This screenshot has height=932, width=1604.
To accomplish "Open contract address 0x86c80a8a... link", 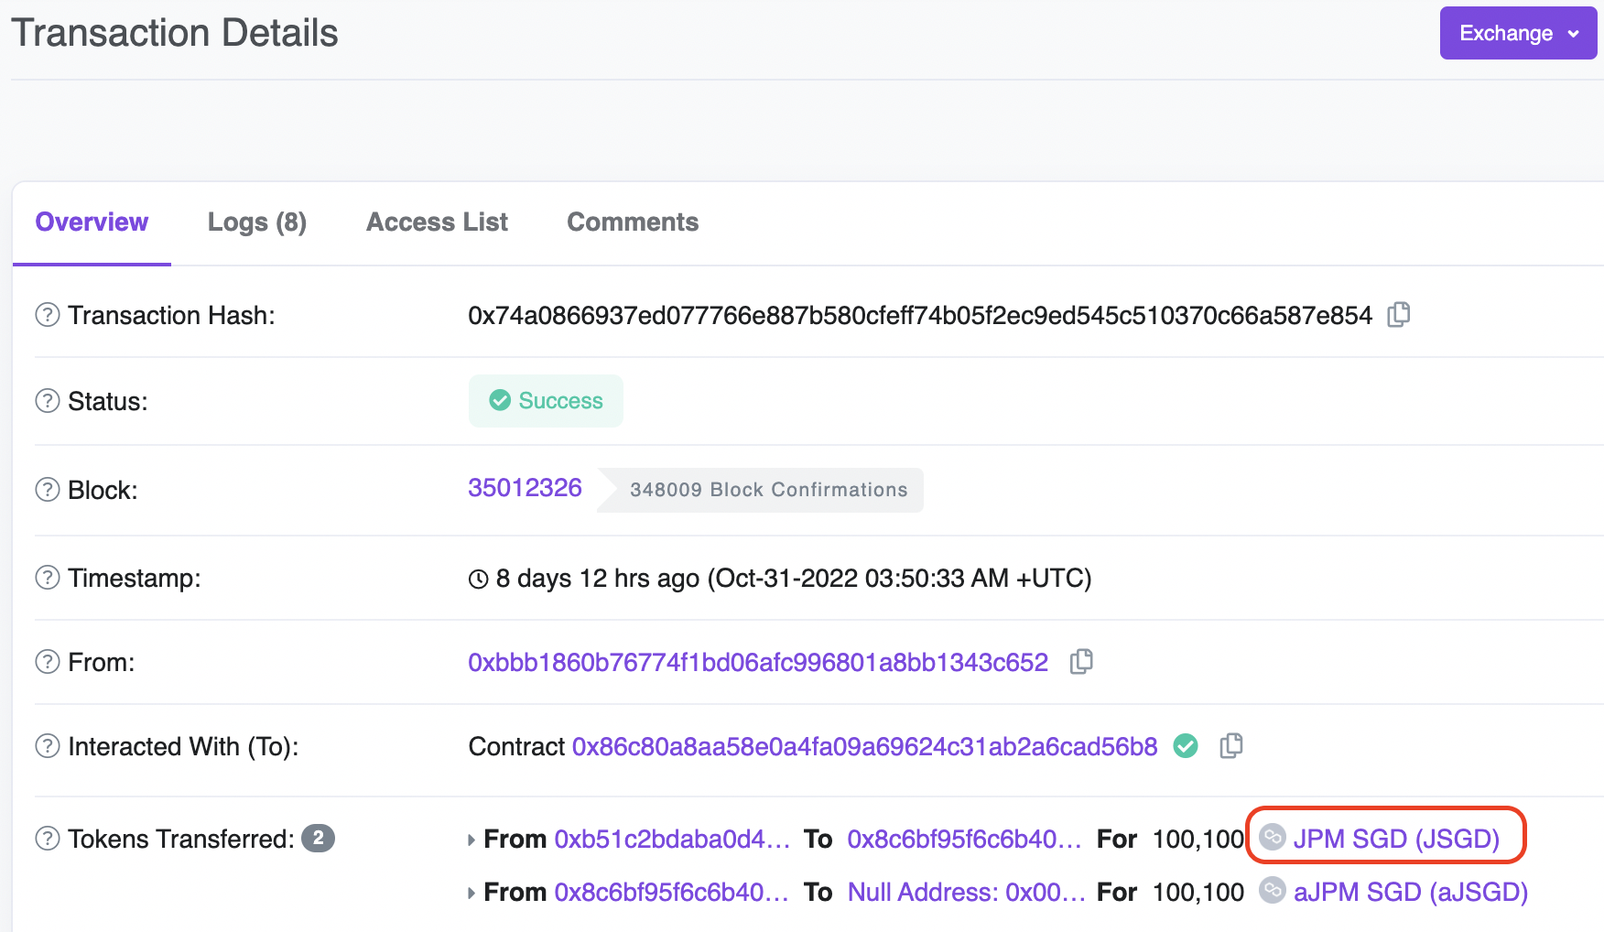I will [x=864, y=746].
